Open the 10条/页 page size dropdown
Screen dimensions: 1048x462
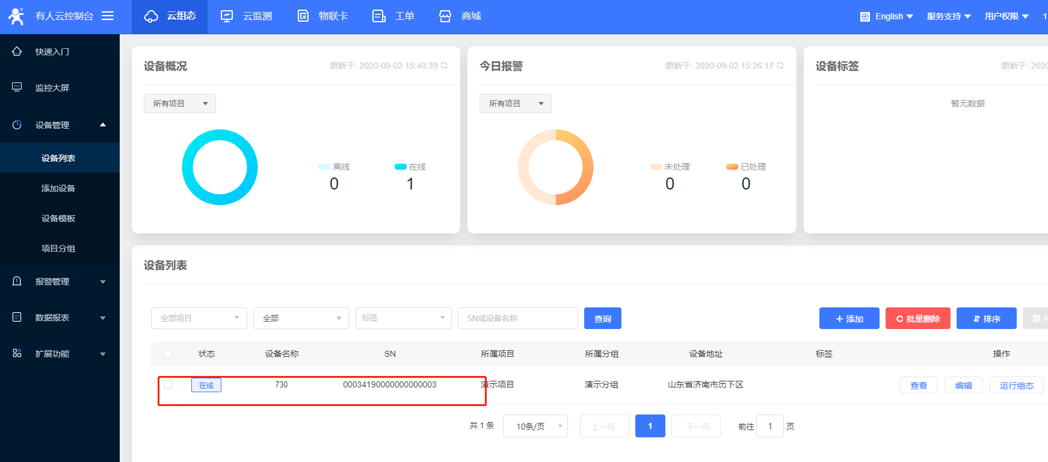point(535,426)
